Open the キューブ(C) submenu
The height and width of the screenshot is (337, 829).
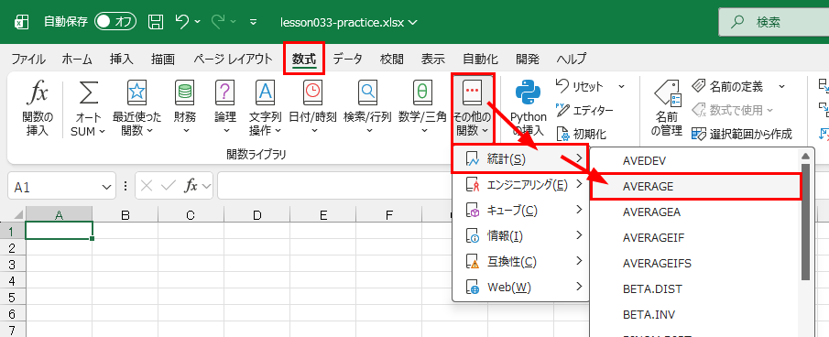click(521, 210)
